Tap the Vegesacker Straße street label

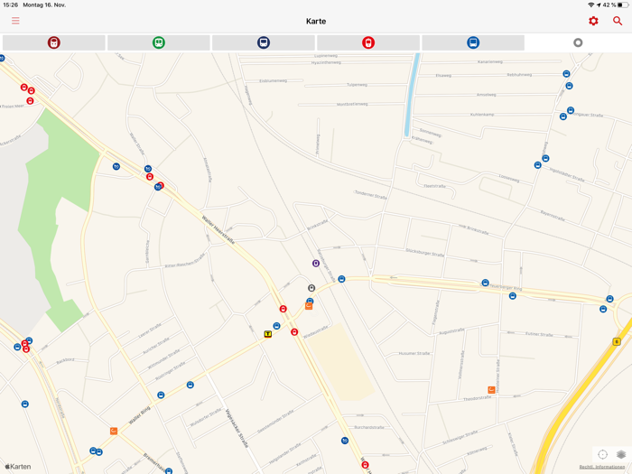coord(237,428)
